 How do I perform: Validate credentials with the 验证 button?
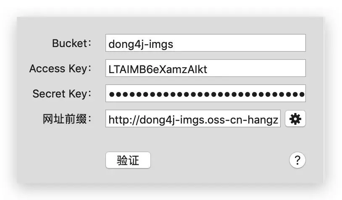[x=128, y=160]
